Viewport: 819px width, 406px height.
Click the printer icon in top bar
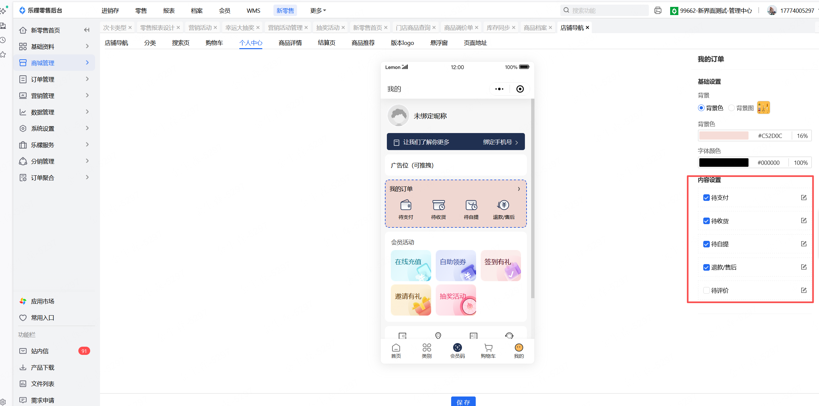(x=657, y=10)
